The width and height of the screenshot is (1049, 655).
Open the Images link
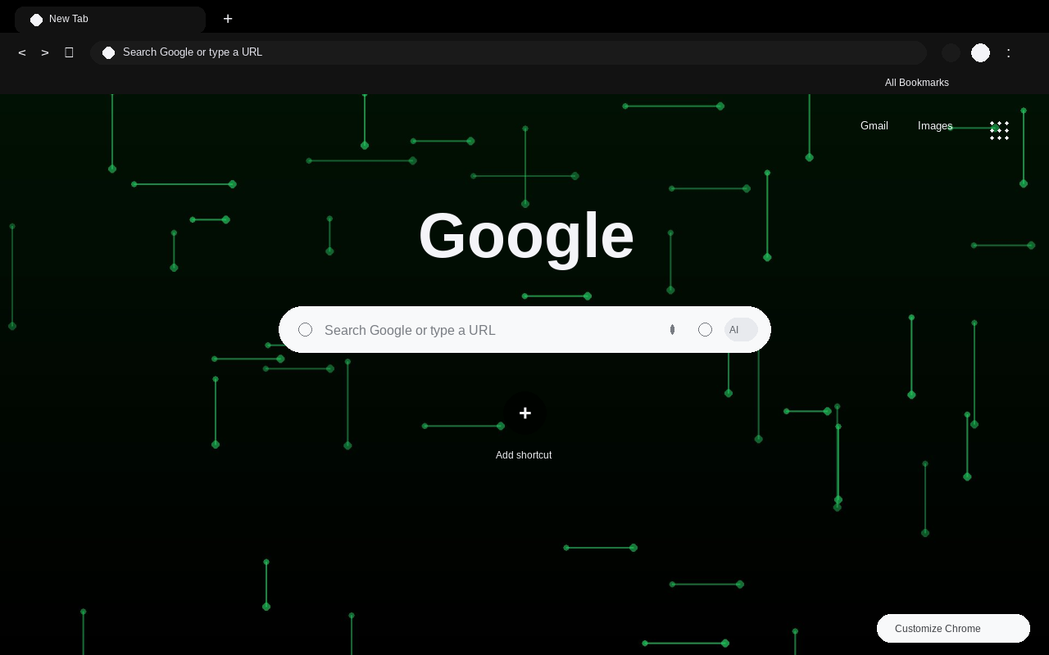pos(935,126)
